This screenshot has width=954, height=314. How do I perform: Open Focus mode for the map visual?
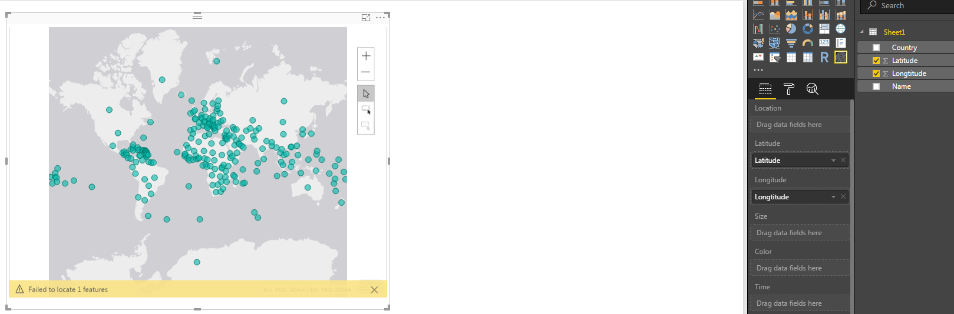click(366, 18)
